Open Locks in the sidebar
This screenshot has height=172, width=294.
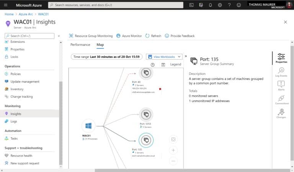[x=14, y=57]
